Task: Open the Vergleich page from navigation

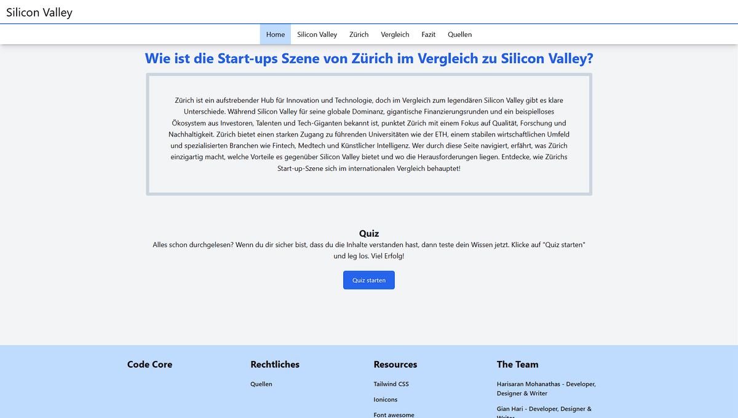Action: pos(395,34)
